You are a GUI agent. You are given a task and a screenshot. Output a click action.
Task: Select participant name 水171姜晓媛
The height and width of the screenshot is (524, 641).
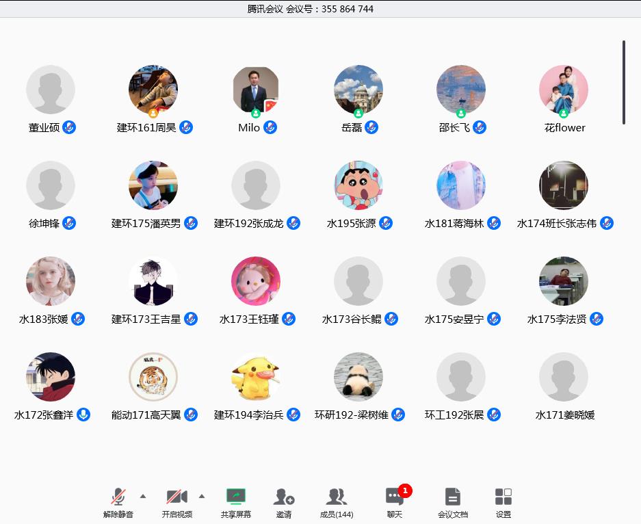pyautogui.click(x=564, y=415)
